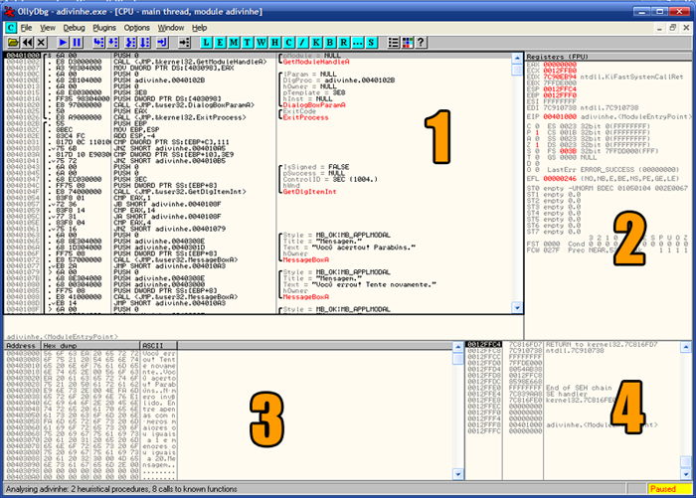The image size is (696, 498).
Task: Click the Hex dump column header
Action: (x=90, y=345)
